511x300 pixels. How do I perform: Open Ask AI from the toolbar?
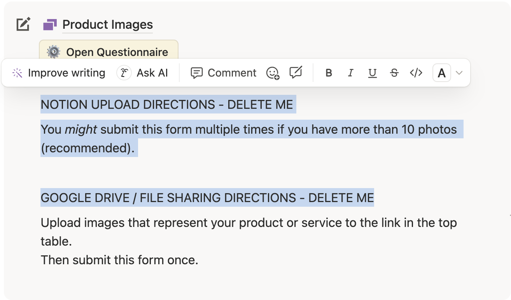click(x=143, y=73)
